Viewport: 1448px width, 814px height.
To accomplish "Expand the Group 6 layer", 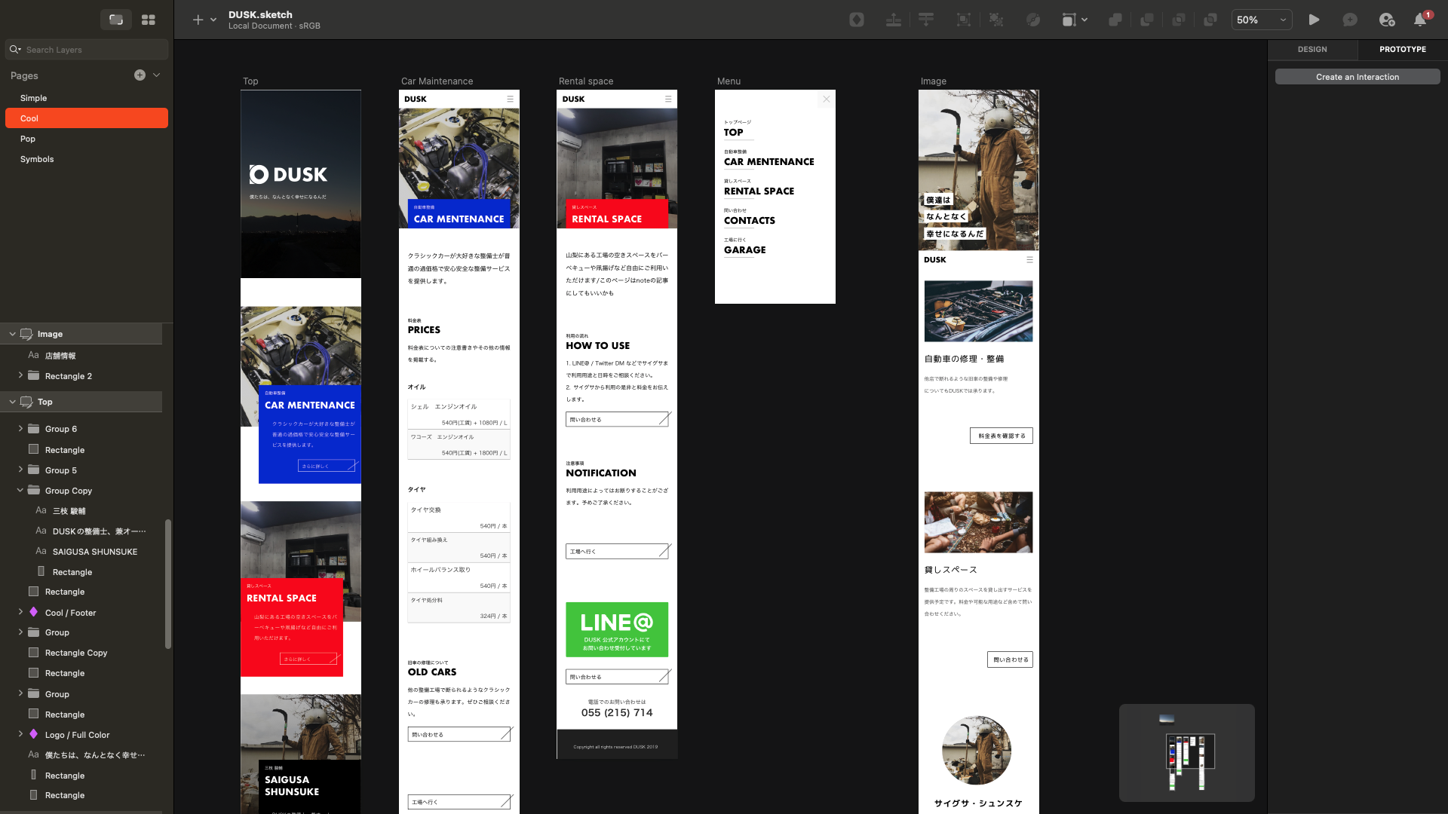I will click(20, 429).
